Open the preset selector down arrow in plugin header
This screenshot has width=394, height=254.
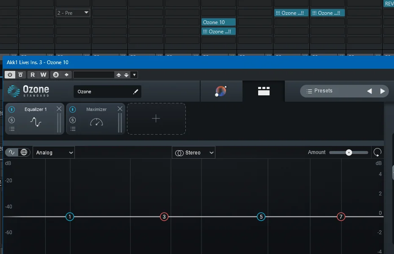pos(135,75)
